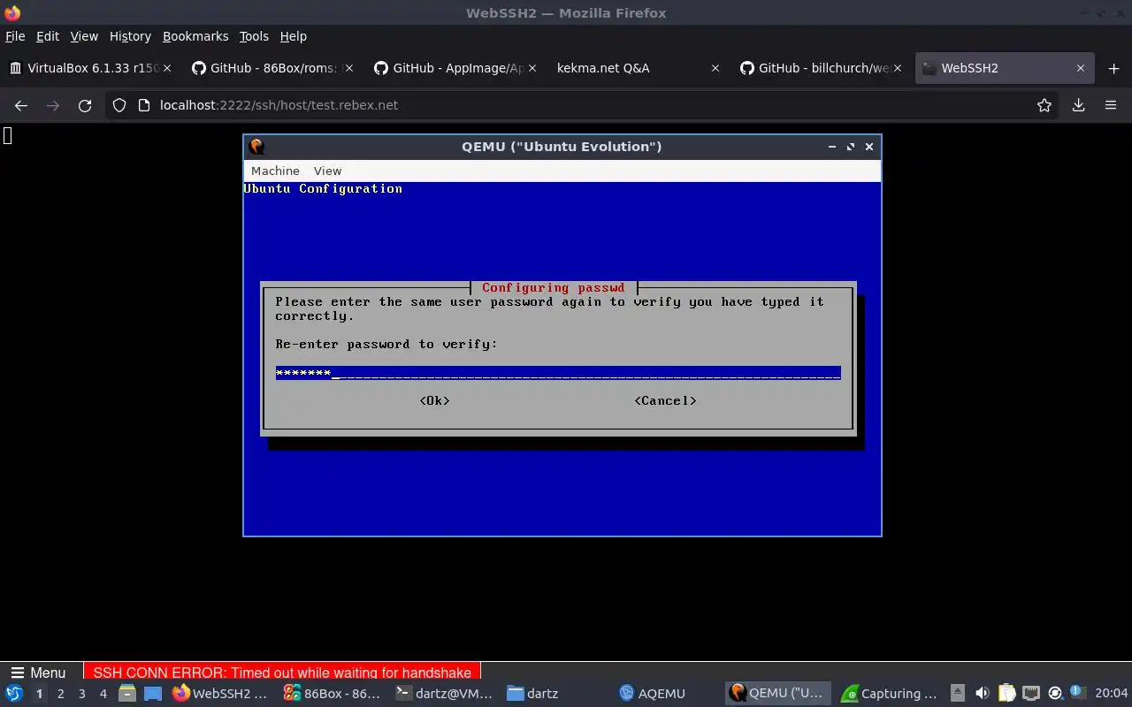Click the QEMU window title bar icon
The image size is (1132, 707).
click(256, 147)
